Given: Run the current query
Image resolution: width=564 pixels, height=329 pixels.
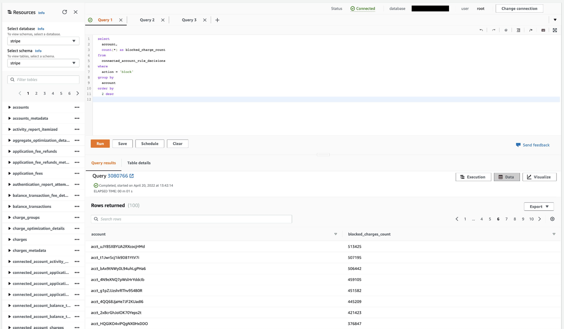Looking at the screenshot, I should tap(100, 143).
